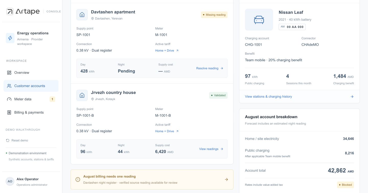368x193 pixels.
Task: Click the 42,862 AMD account total
Action: click(x=341, y=171)
